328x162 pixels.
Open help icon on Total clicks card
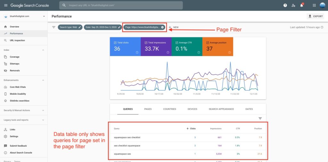click(x=137, y=52)
